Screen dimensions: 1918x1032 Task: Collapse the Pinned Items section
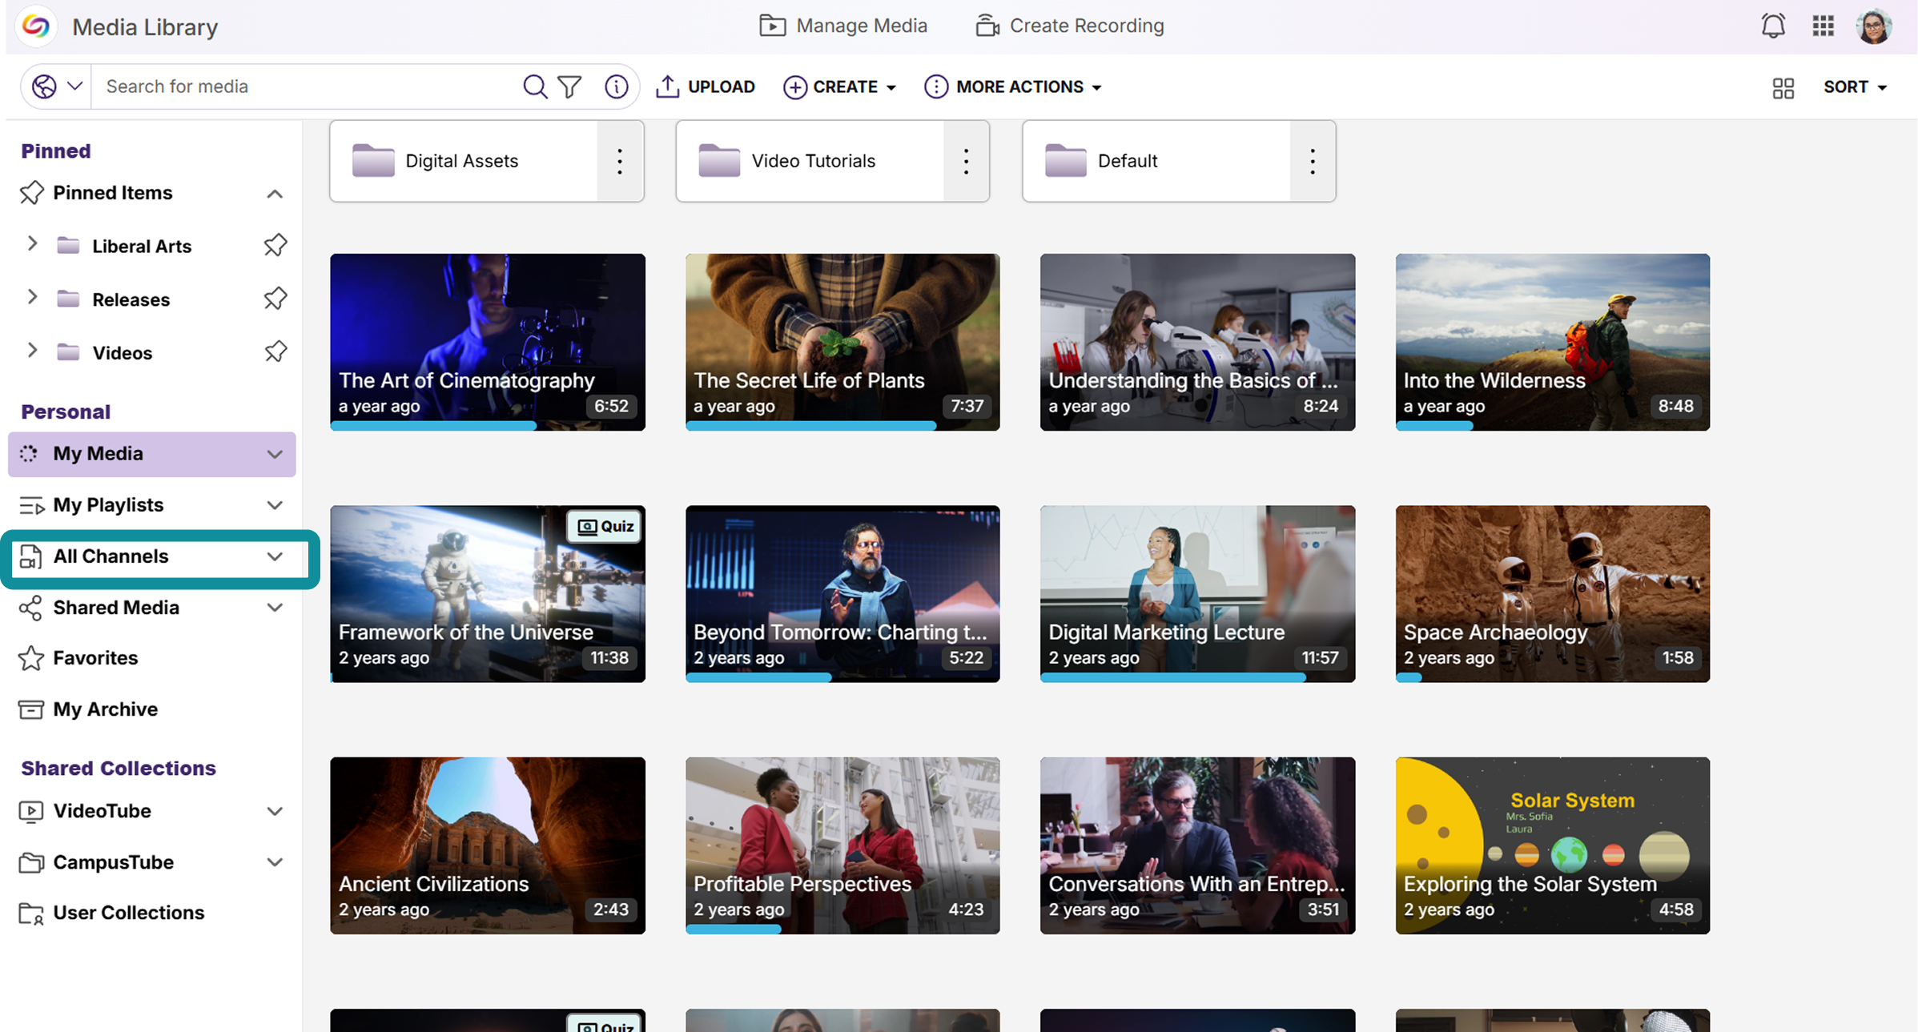tap(275, 194)
